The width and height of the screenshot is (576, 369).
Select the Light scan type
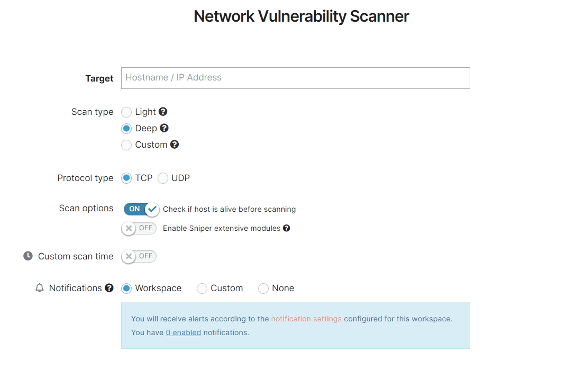point(126,112)
